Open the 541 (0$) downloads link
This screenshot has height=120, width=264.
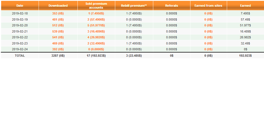[58, 37]
